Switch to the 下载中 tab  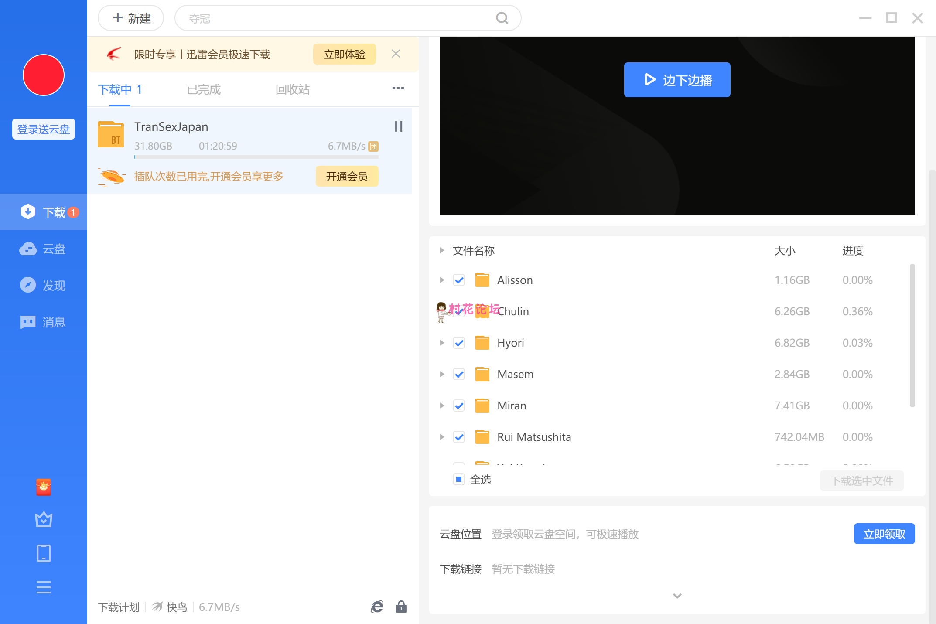[120, 89]
